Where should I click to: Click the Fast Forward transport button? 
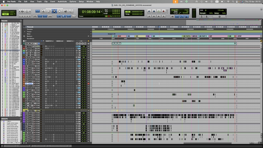(x=158, y=16)
